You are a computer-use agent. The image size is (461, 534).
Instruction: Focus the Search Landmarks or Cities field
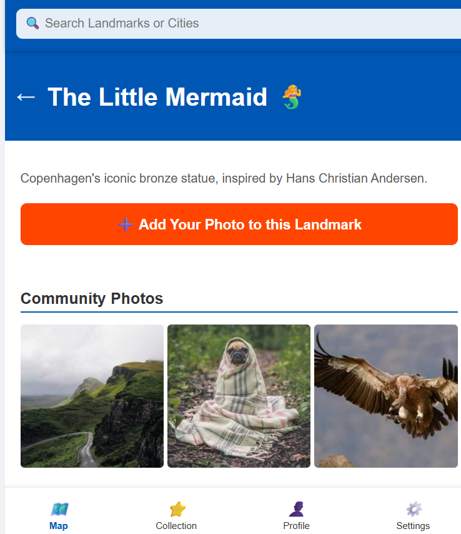tap(238, 24)
